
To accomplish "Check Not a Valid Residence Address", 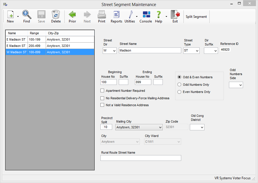I will tap(102, 105).
